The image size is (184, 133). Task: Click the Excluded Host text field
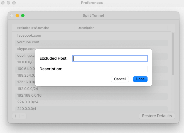coord(110,58)
